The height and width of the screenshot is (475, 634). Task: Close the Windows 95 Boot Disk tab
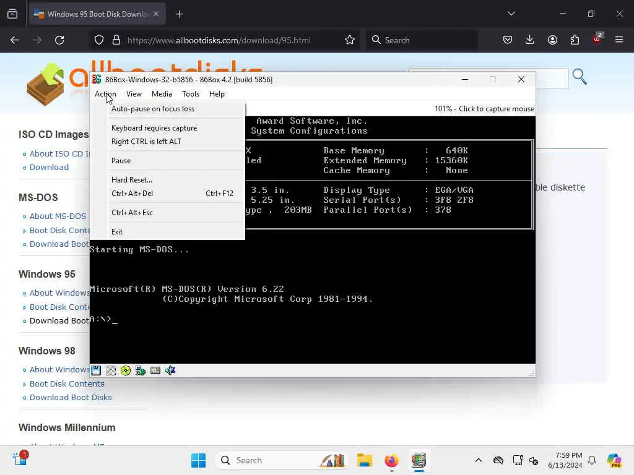[156, 14]
